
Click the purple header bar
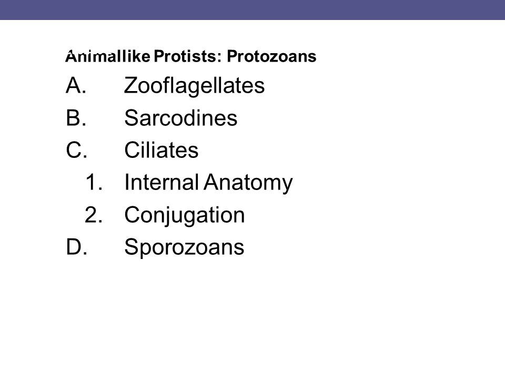coord(252,9)
